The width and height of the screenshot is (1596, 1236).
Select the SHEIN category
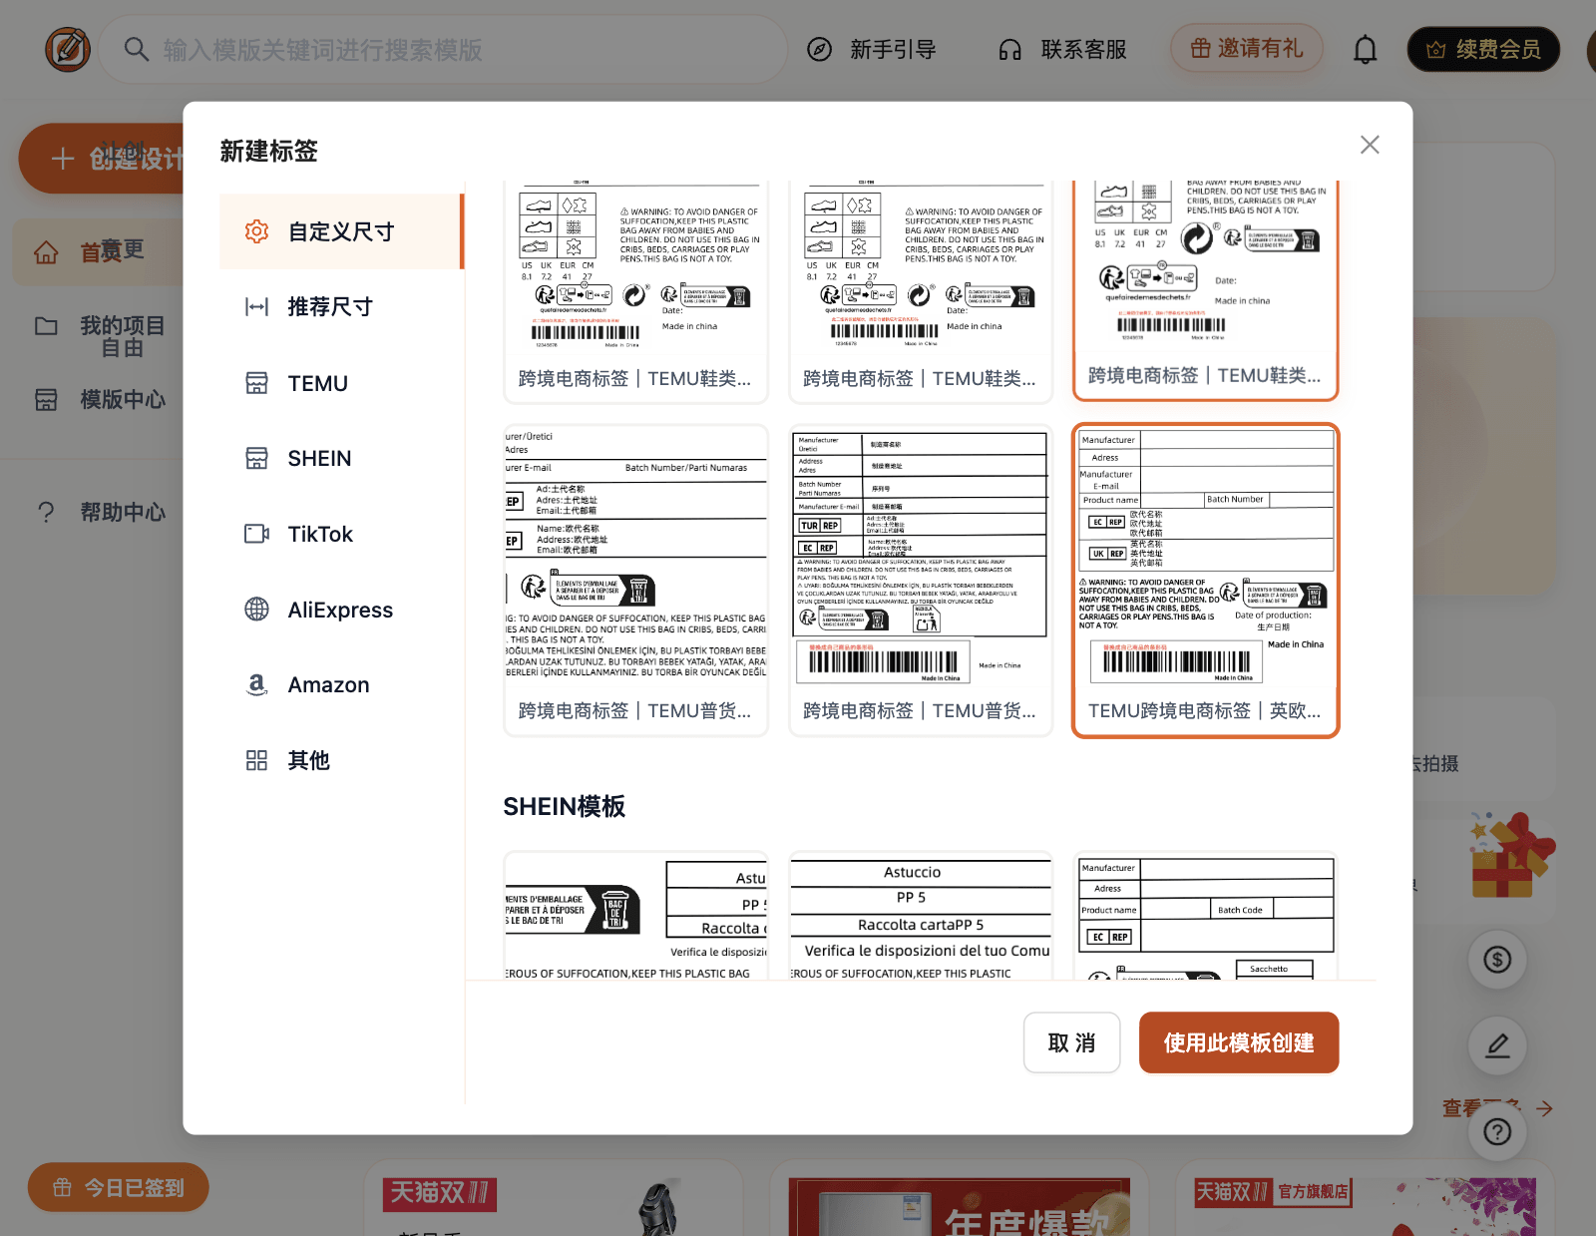pos(341,459)
